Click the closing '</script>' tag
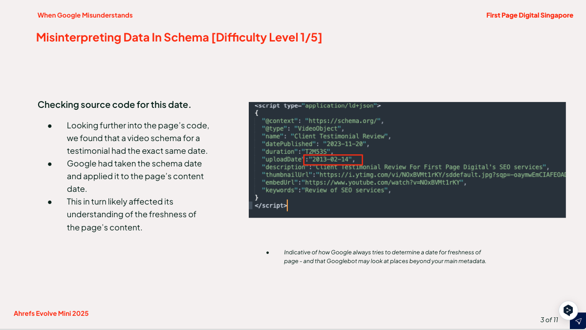This screenshot has width=586, height=330. click(271, 206)
